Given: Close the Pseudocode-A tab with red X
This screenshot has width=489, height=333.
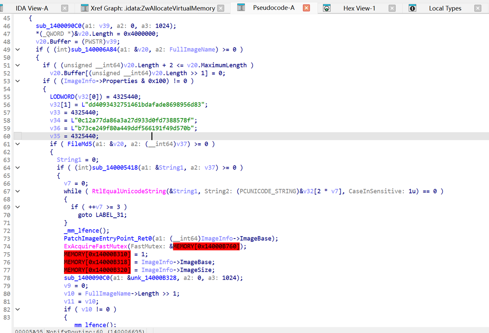Looking at the screenshot, I should (x=306, y=8).
